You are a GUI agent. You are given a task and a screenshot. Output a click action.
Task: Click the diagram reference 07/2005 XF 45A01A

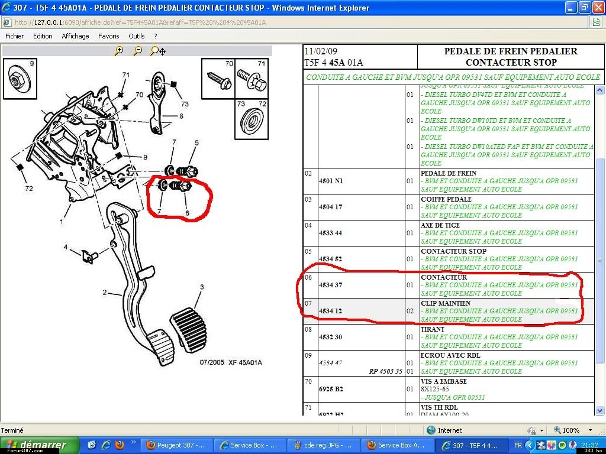click(231, 362)
